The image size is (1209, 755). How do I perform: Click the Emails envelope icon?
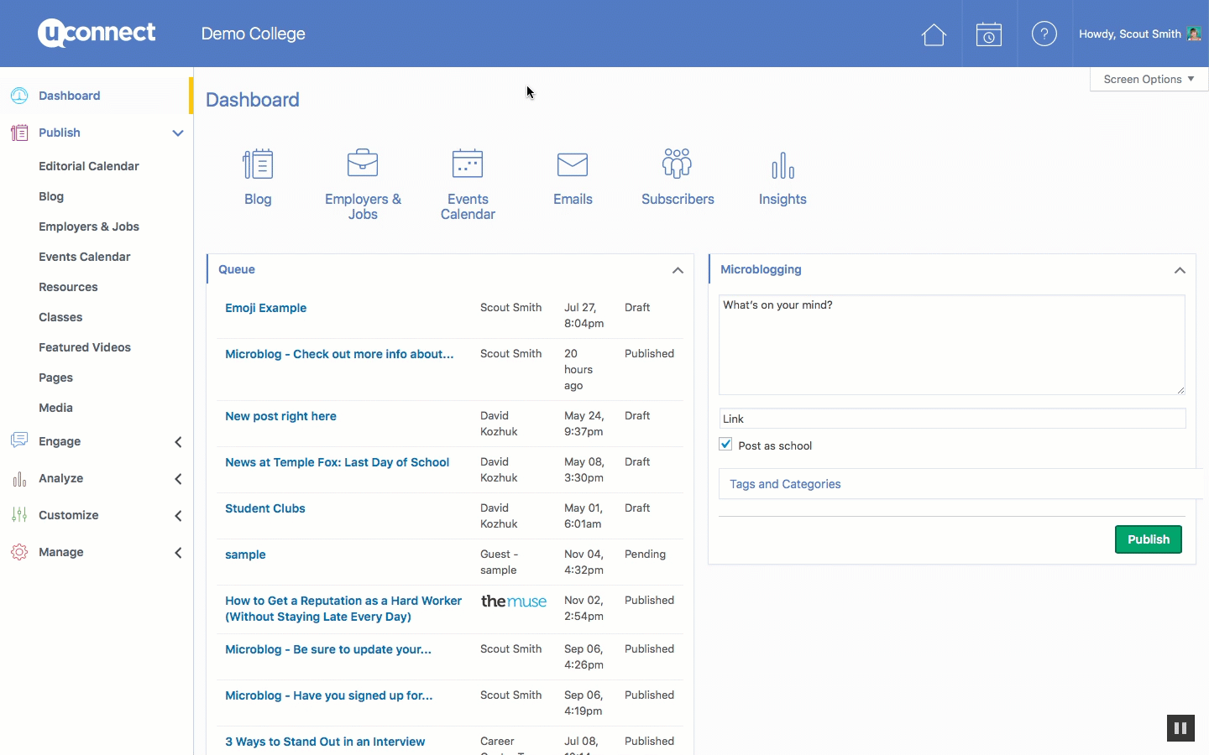[573, 164]
